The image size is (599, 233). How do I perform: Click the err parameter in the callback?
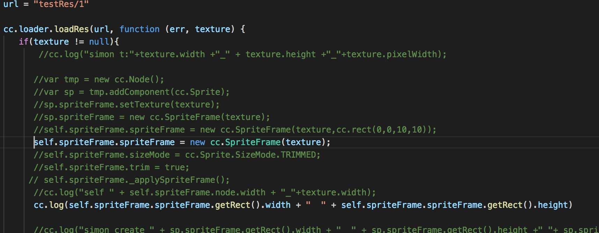[177, 29]
